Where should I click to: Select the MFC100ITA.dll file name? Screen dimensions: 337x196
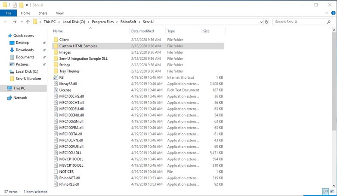click(x=71, y=134)
